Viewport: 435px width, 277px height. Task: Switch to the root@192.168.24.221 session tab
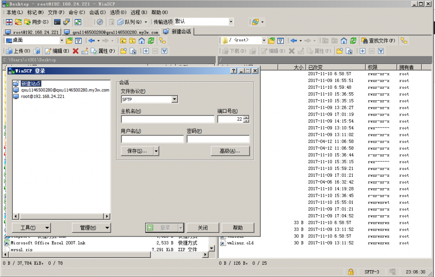coord(32,32)
